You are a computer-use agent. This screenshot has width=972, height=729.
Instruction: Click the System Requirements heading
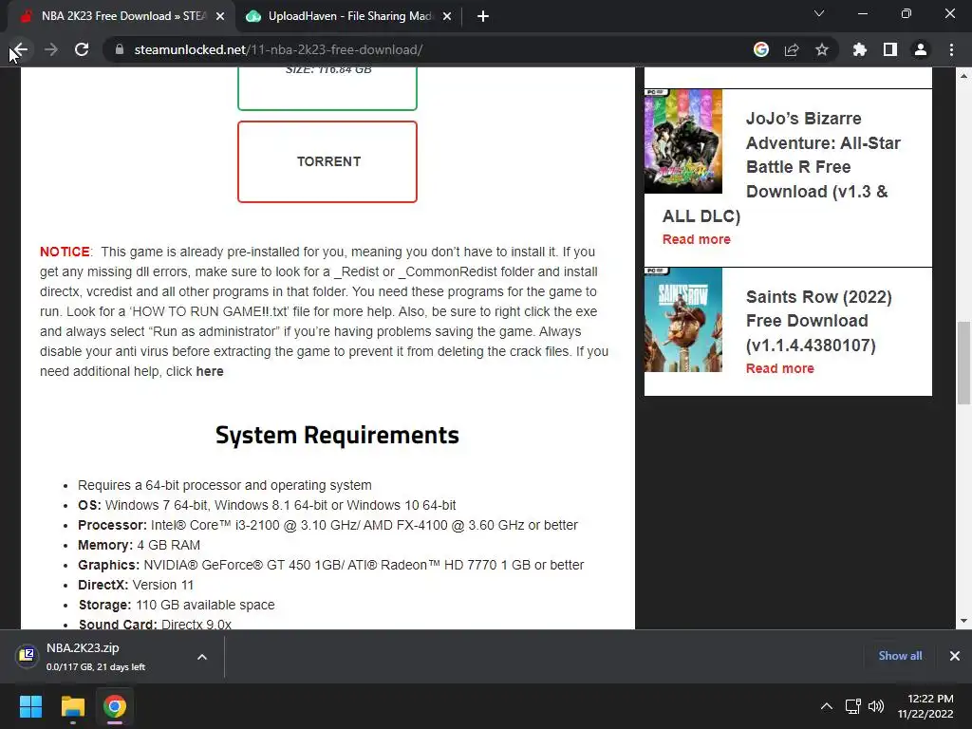(337, 435)
